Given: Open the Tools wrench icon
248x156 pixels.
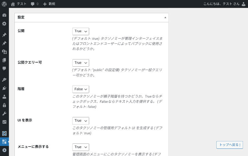Looking at the screenshot, I should (x=4, y=114).
